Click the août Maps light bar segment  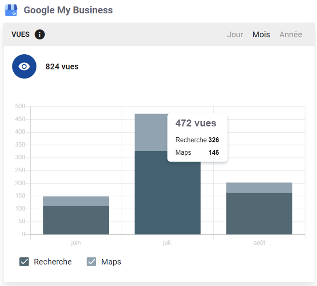point(259,188)
